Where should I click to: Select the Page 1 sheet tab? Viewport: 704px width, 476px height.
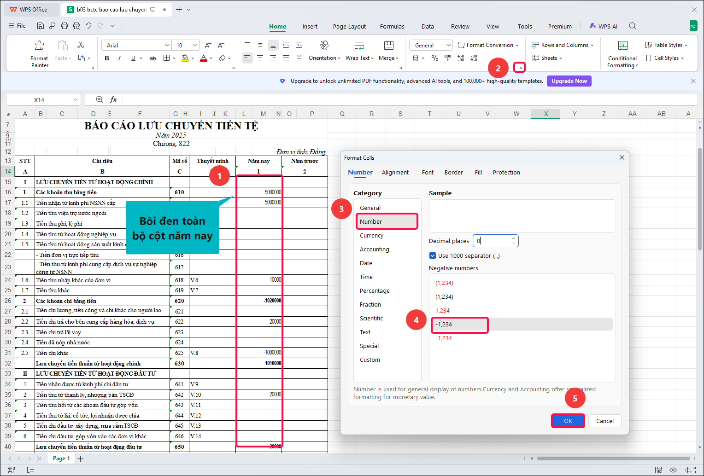61,459
